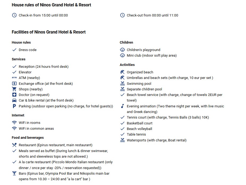Click the exchange office dollar icon
Screen dimensions: 246x185
(14, 83)
